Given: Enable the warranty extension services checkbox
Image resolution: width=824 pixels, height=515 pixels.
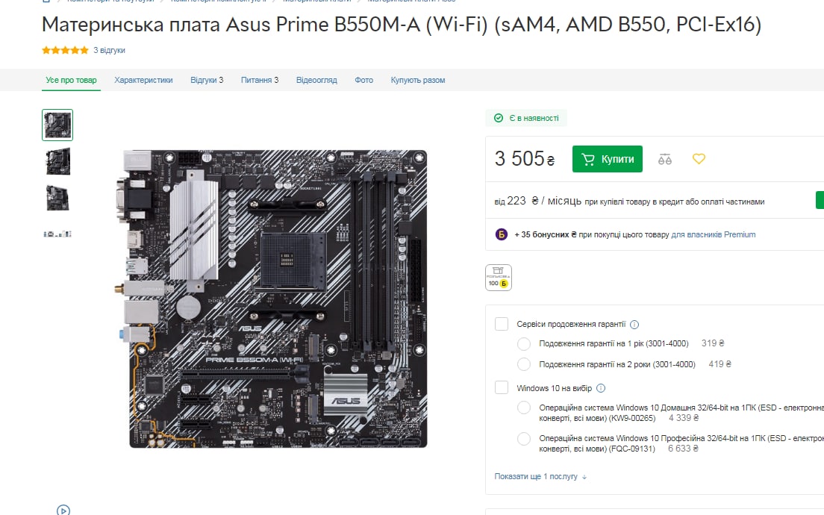Looking at the screenshot, I should pos(502,324).
